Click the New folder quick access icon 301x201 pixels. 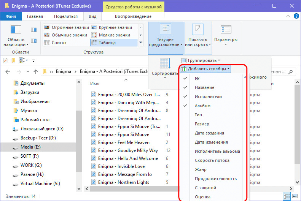tap(13, 60)
